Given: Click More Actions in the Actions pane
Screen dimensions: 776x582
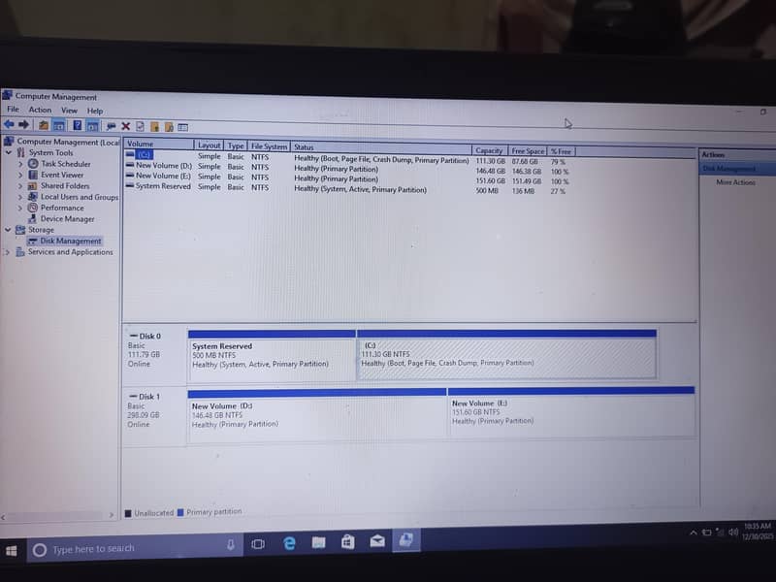Looking at the screenshot, I should [735, 182].
